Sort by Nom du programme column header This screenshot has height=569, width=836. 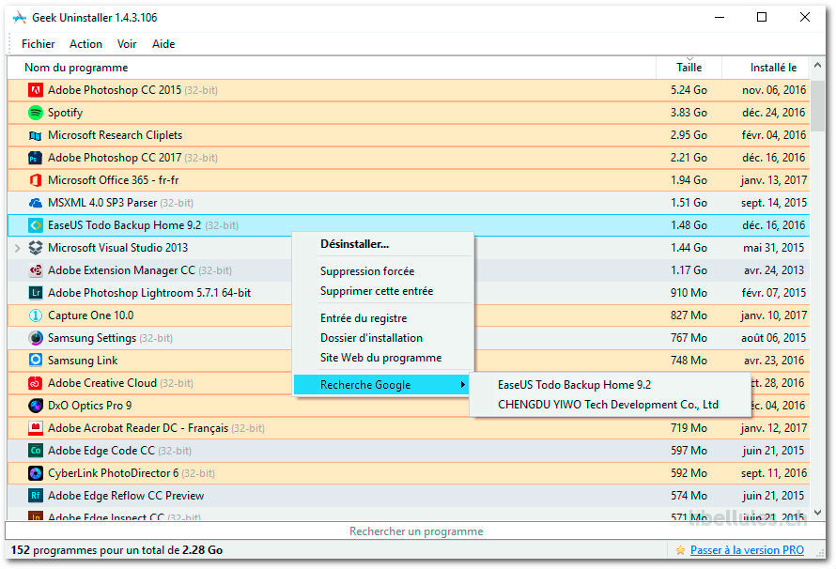coord(332,68)
